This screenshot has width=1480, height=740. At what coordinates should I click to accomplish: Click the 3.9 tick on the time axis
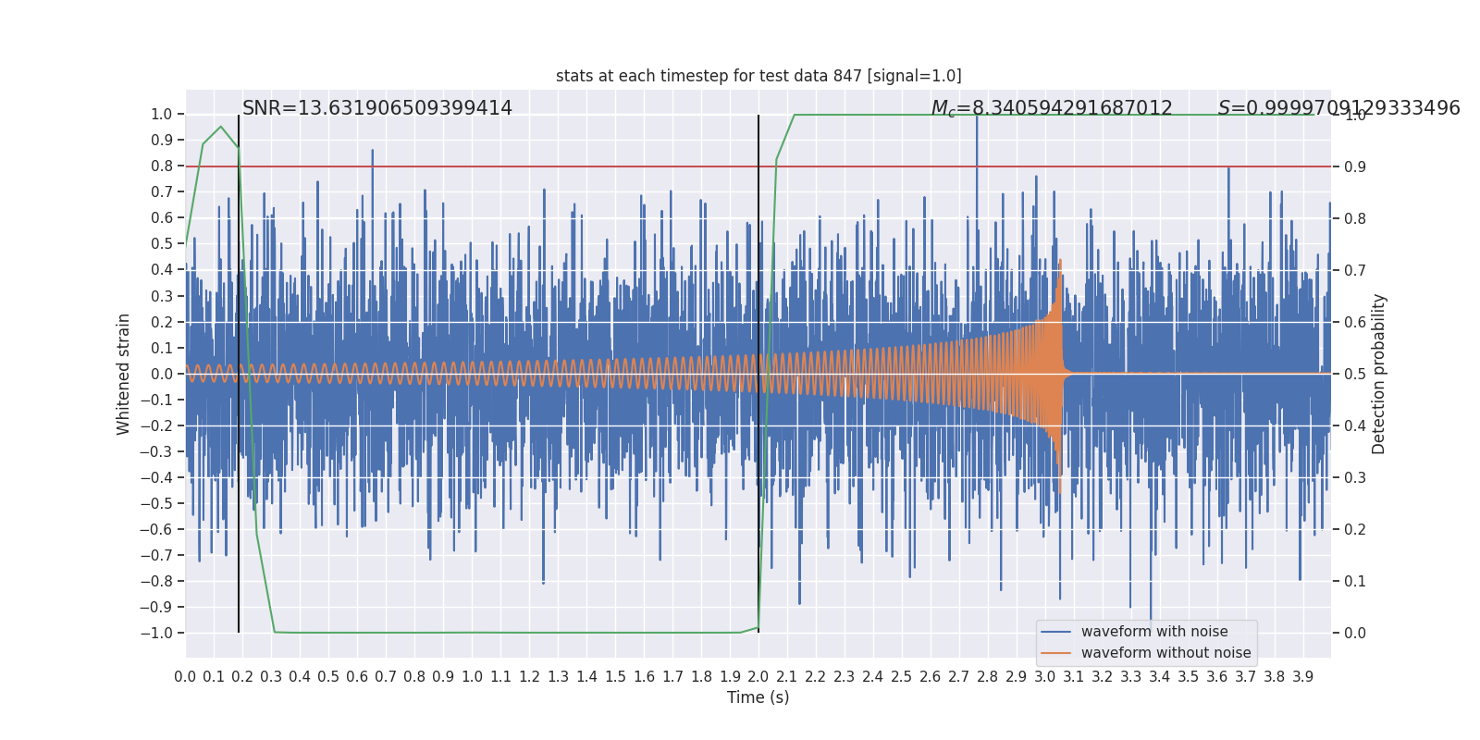(x=1303, y=677)
